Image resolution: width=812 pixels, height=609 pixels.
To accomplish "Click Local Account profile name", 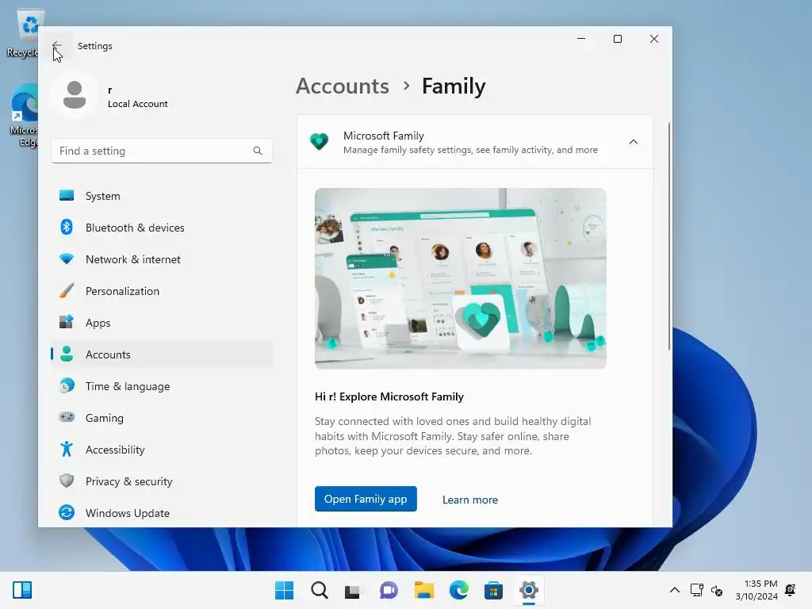I will point(138,104).
